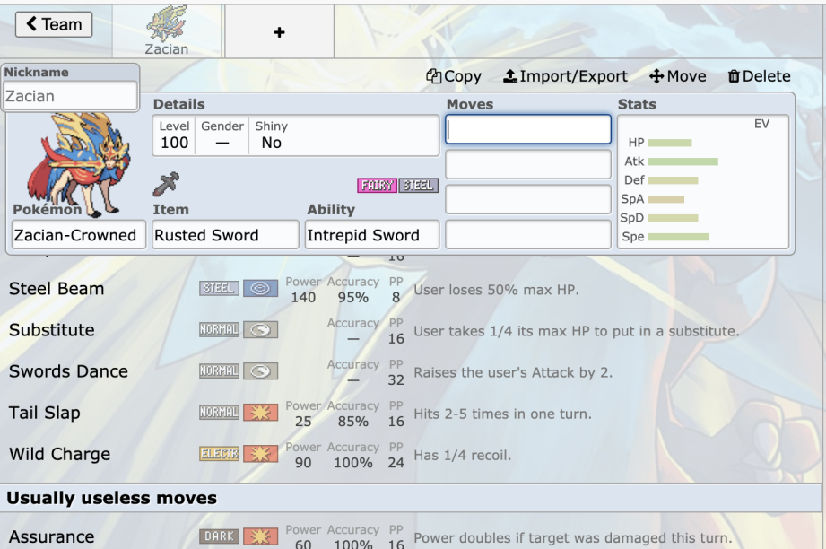Screen dimensions: 826x549
Task: Select the move Swords Dance
Action: 68,371
